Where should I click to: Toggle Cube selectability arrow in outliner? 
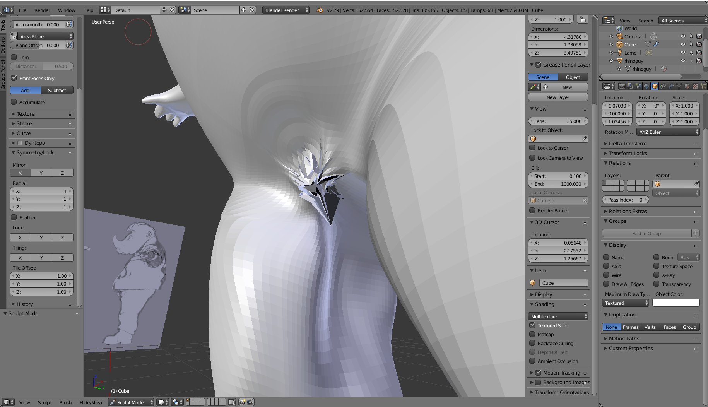pos(691,44)
